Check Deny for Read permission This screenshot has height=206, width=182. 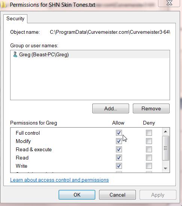click(149, 158)
